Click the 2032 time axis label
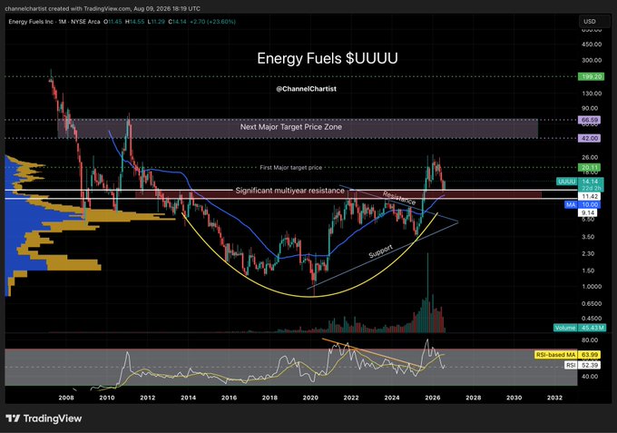617x433 pixels. point(554,398)
